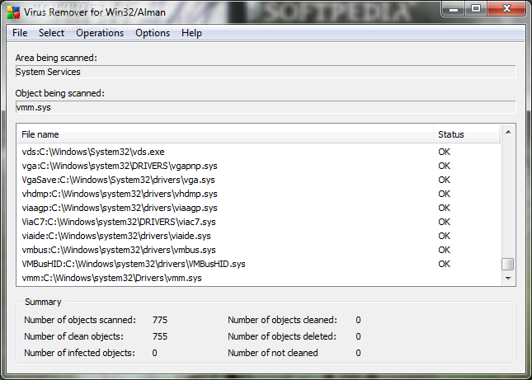Select the VgaSave vga.sys row
532x380 pixels.
tap(258, 180)
